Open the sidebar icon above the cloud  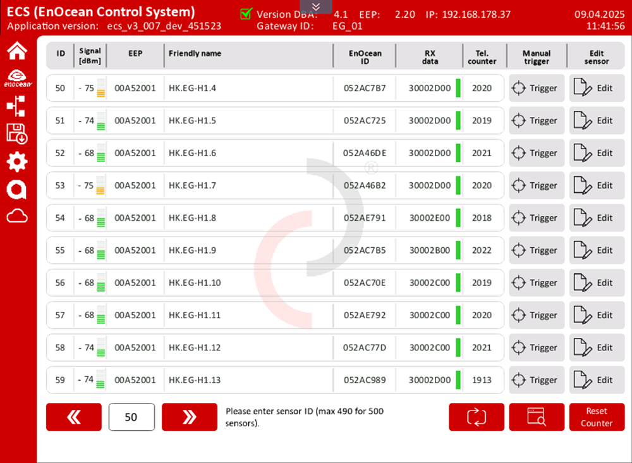17,189
